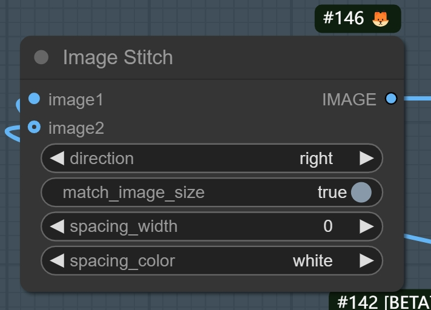This screenshot has height=310, width=431.
Task: Decrease spacing_width with the left arrow
Action: point(56,226)
